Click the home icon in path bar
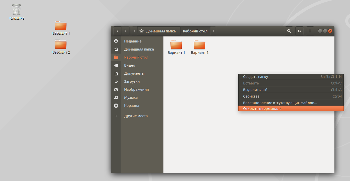Viewport: 350px width, 181px height. (142, 31)
